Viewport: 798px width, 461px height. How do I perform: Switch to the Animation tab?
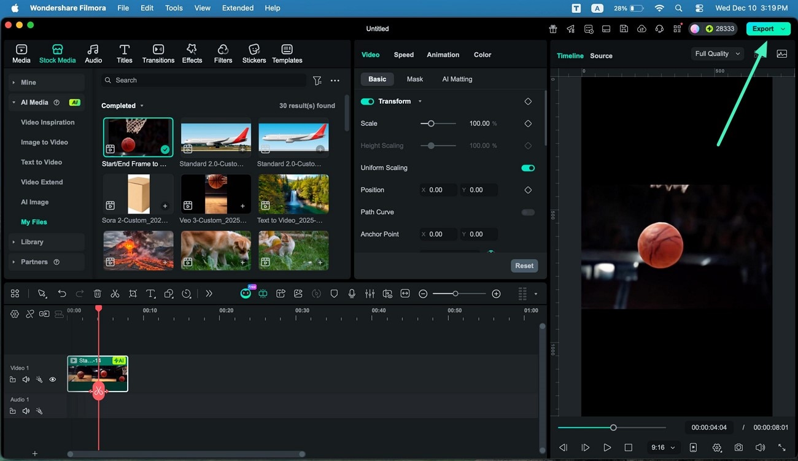point(442,55)
